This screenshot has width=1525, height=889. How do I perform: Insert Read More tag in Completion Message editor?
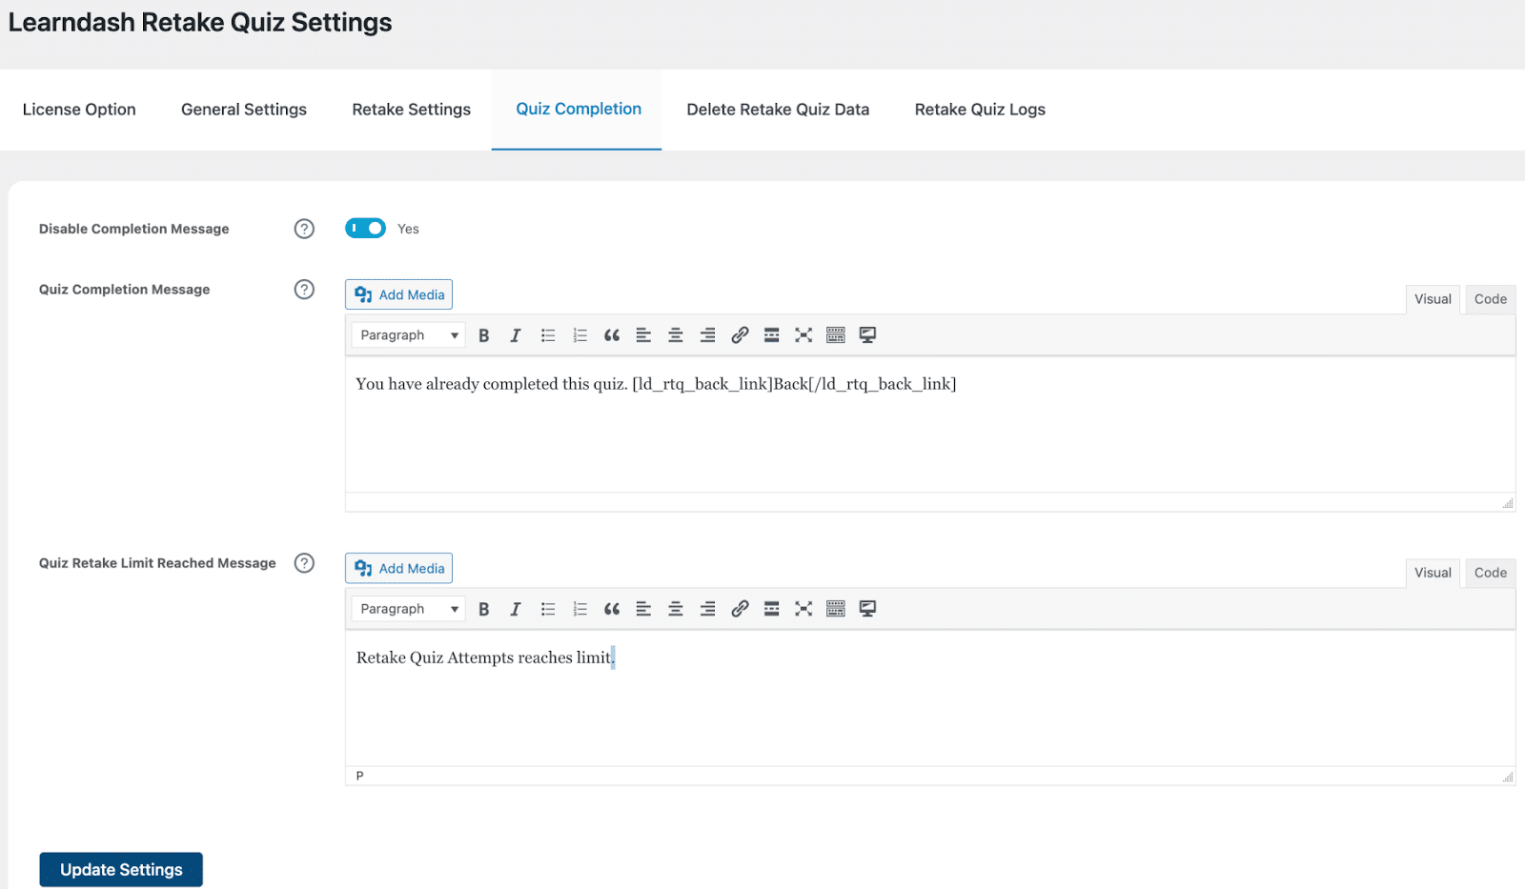[x=772, y=335]
